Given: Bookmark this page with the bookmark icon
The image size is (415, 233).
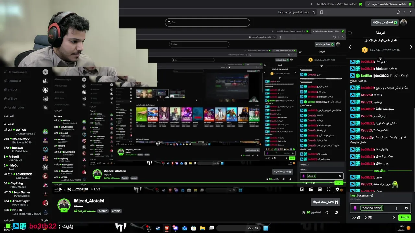Looking at the screenshot, I should click(x=321, y=12).
